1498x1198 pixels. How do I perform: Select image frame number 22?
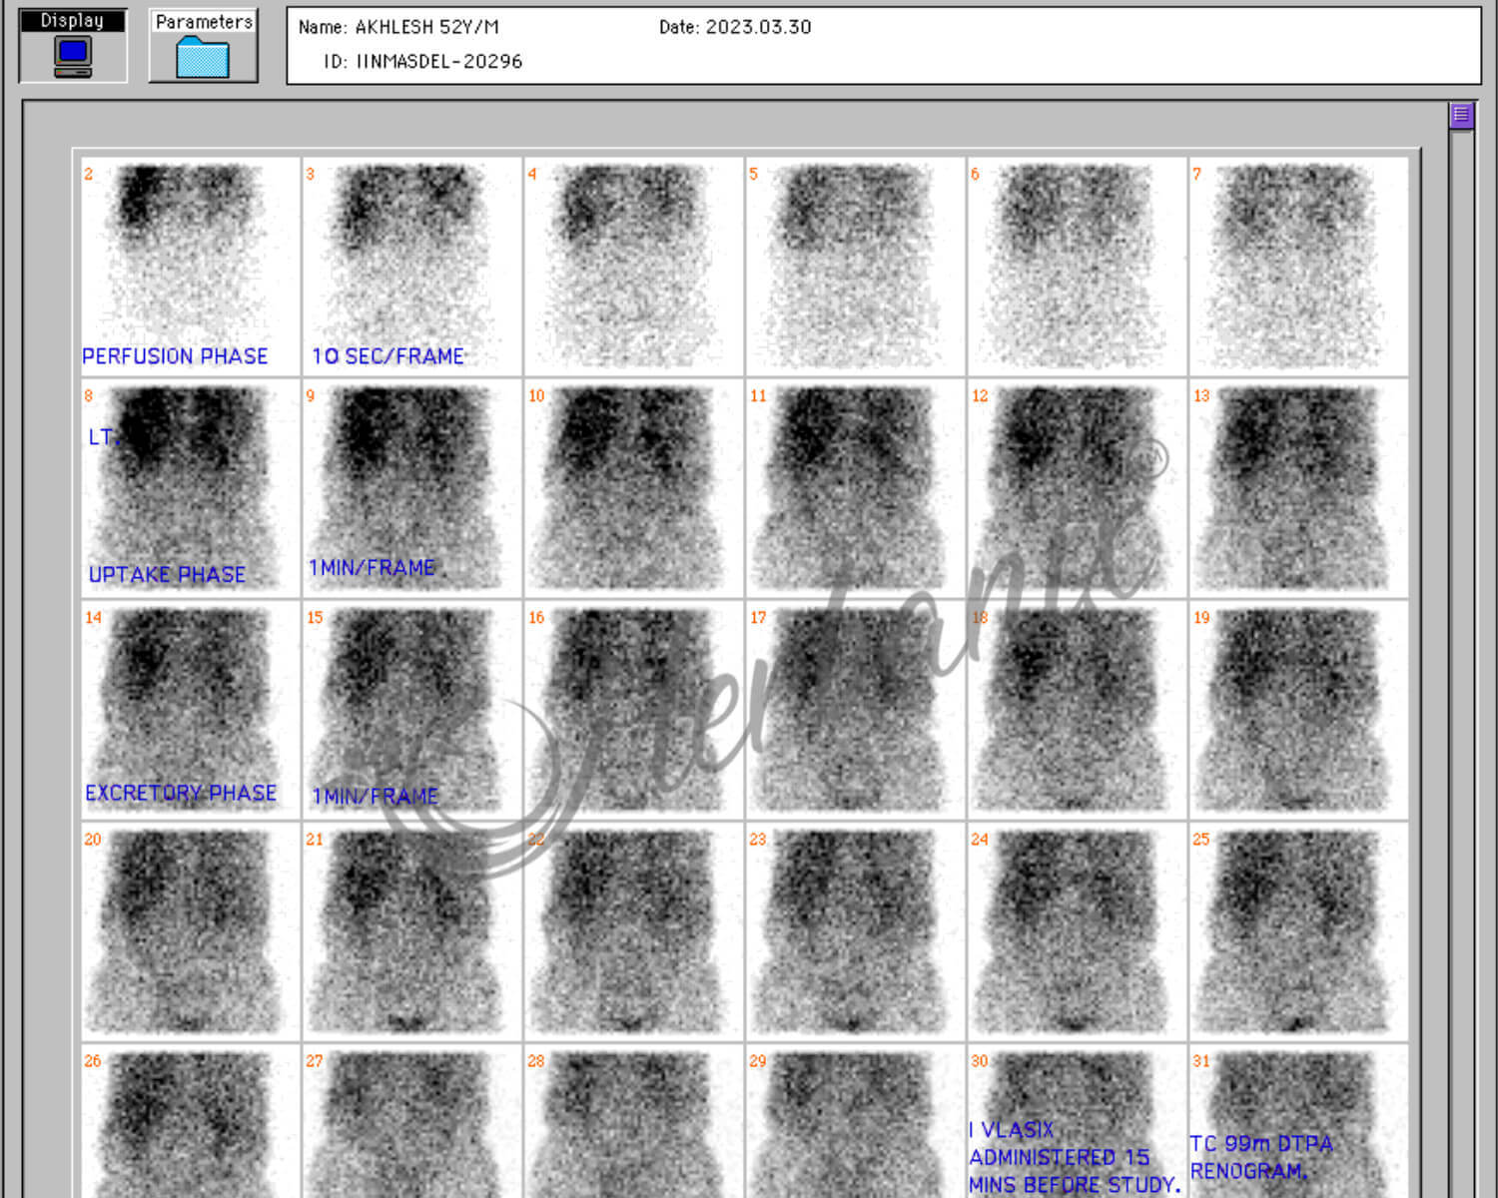click(x=633, y=930)
